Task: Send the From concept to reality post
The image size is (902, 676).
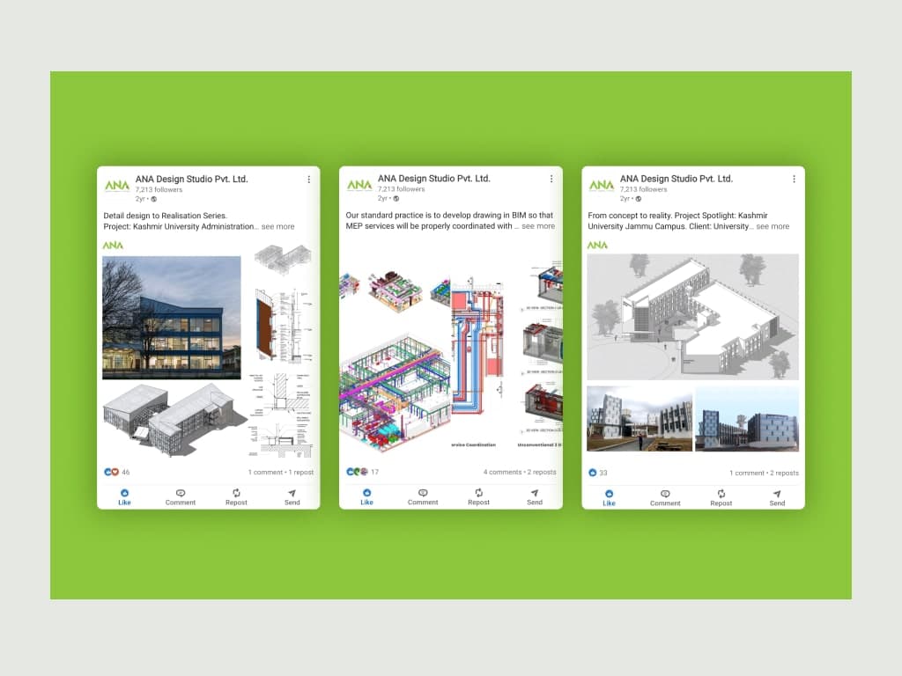Action: 777,498
